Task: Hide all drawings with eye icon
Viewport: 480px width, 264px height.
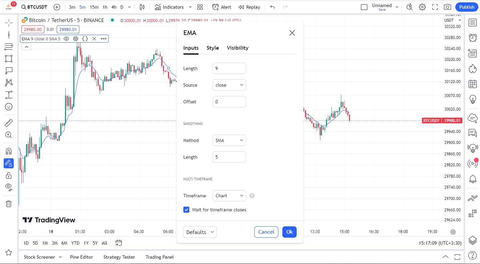Action: click(9, 187)
